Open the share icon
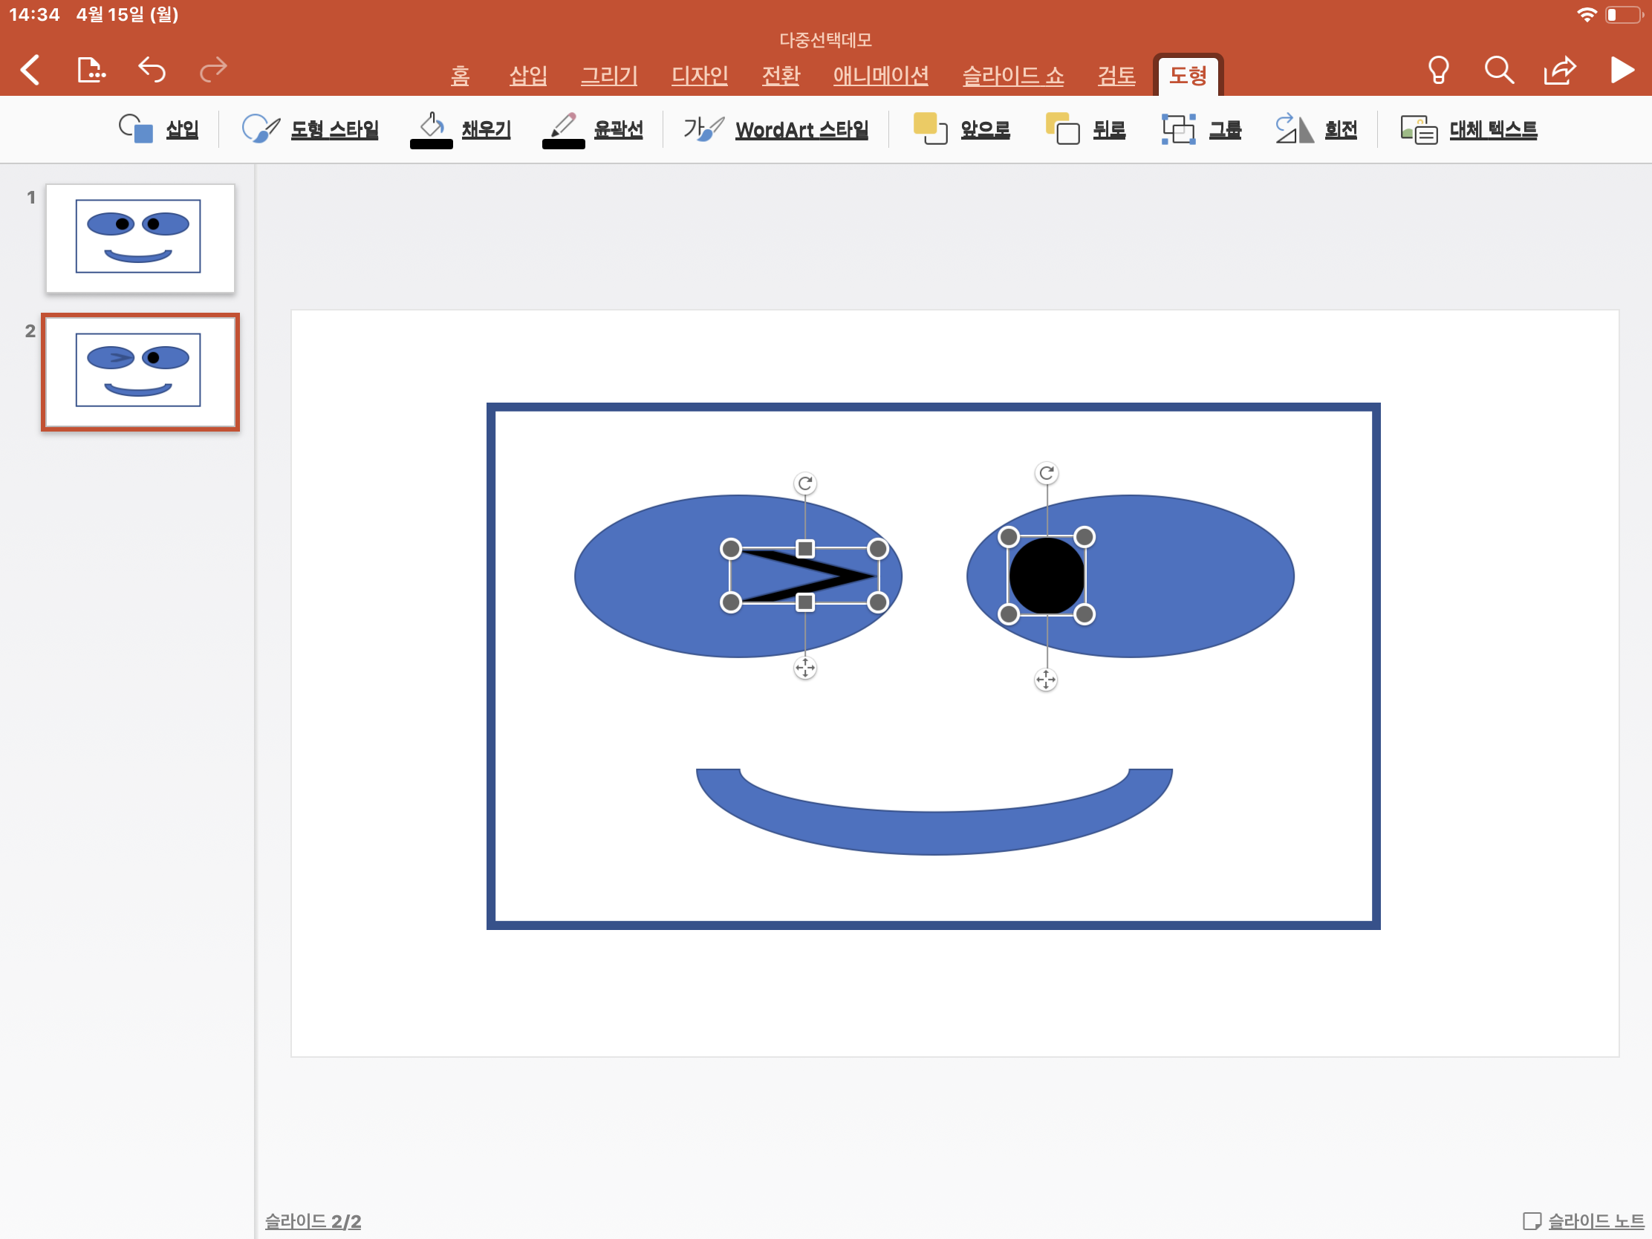This screenshot has width=1652, height=1239. (x=1559, y=71)
